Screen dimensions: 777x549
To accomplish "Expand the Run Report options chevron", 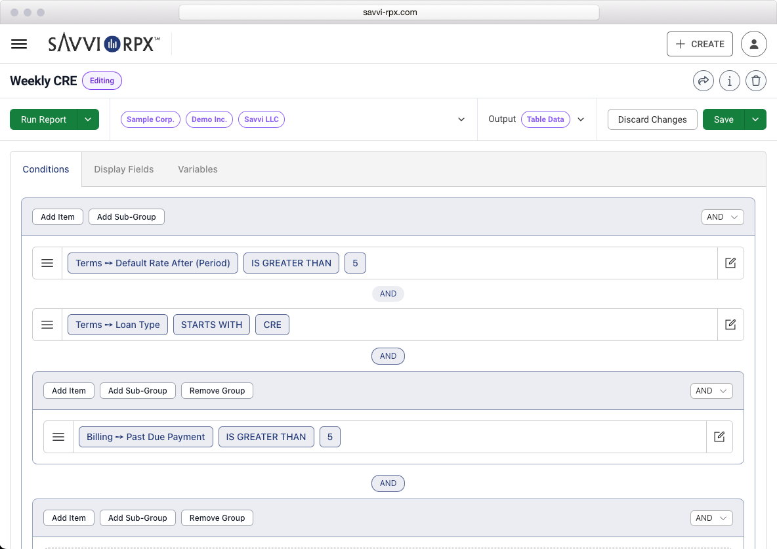I will 88,119.
